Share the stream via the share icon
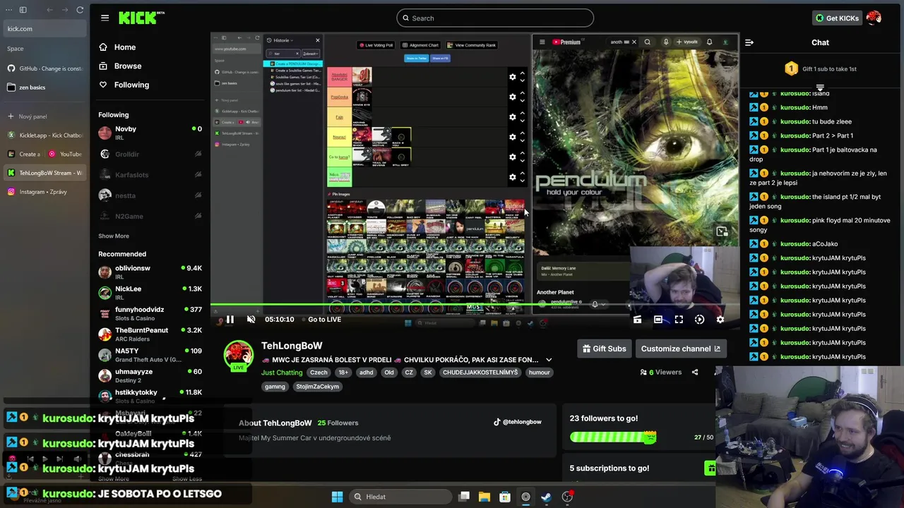904x508 pixels. coord(695,372)
